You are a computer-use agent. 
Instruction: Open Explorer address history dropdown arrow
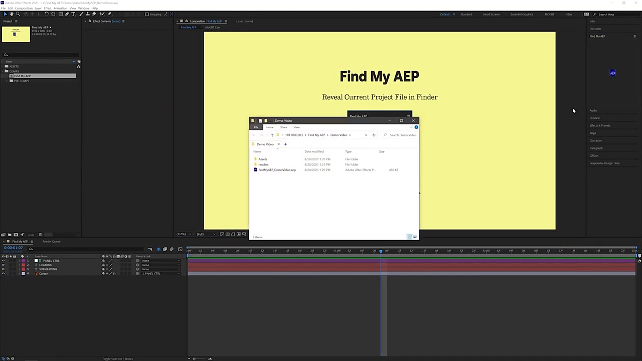pyautogui.click(x=366, y=135)
